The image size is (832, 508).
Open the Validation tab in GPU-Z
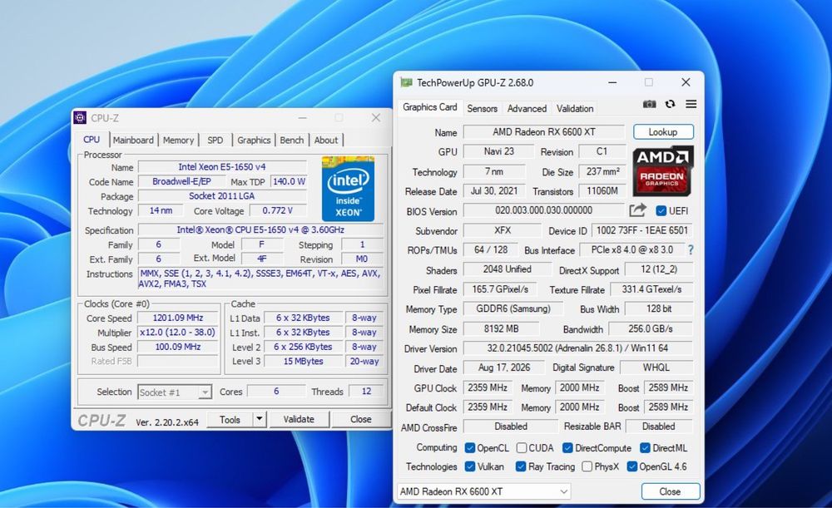[575, 108]
